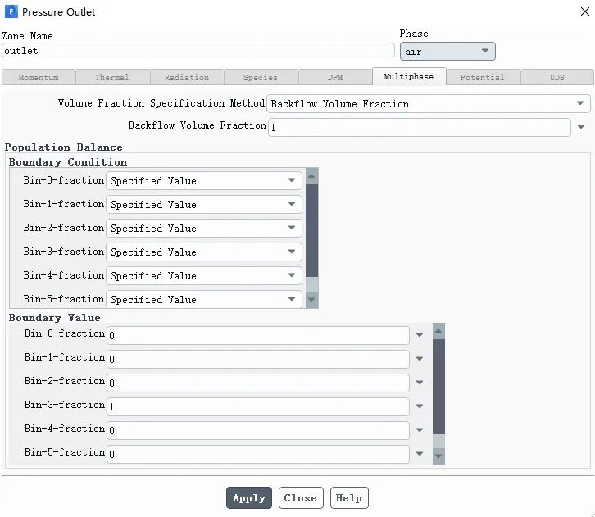Open arrow menu beside Bin-0-fraction value
Image resolution: width=595 pixels, height=517 pixels.
coord(420,335)
